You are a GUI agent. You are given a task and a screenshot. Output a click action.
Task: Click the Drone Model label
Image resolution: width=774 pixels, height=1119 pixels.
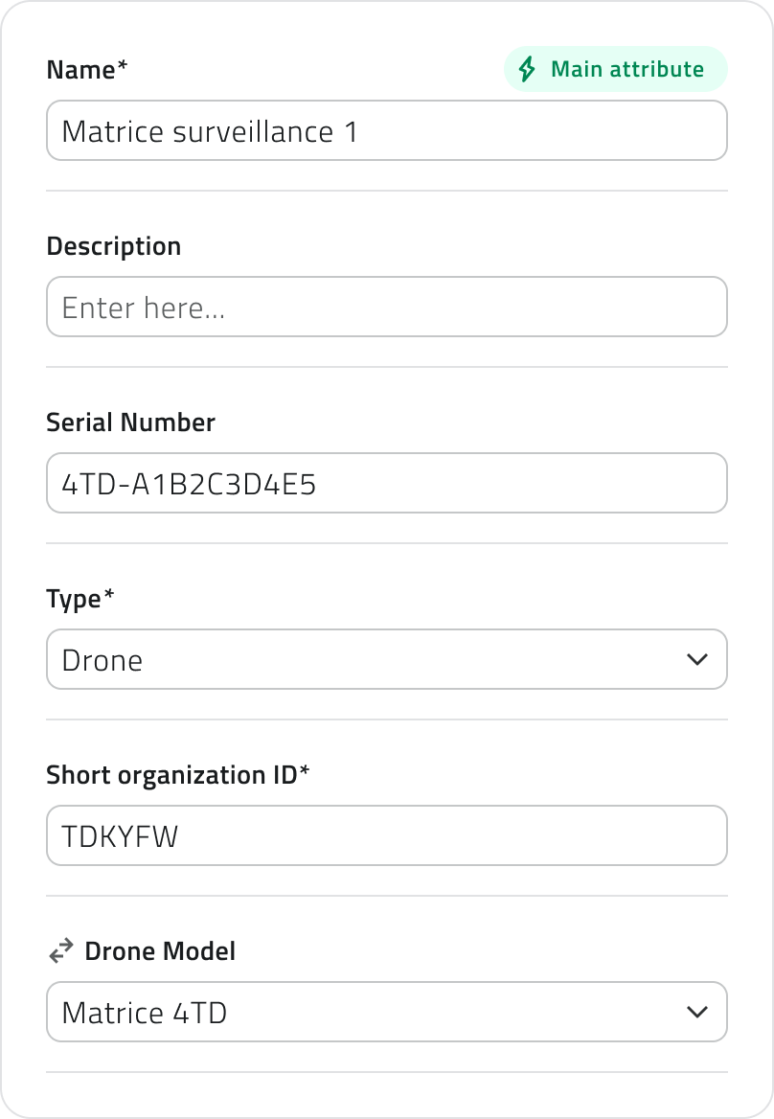click(160, 951)
